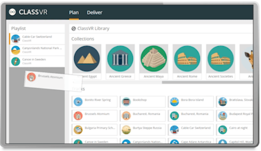Click the Cape Adare Antarctica icon

click(174, 142)
